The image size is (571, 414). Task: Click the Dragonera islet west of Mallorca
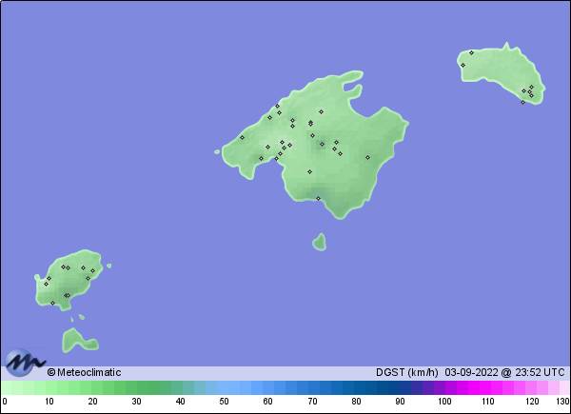(217, 151)
